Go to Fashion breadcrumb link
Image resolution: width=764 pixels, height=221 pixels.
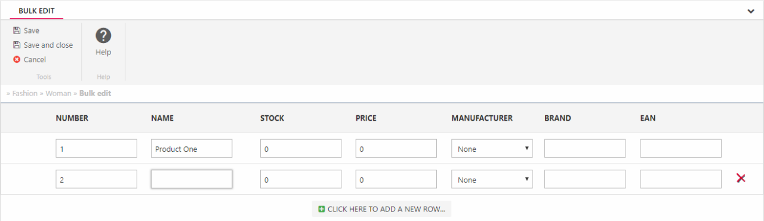click(x=24, y=93)
